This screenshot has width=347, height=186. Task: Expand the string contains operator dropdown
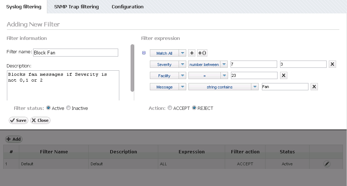(255, 87)
